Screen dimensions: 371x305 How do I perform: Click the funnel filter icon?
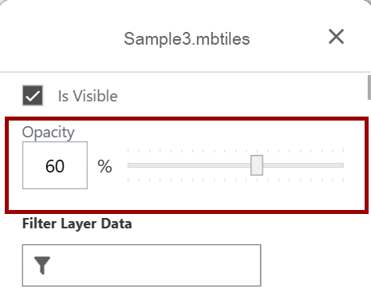pyautogui.click(x=42, y=265)
